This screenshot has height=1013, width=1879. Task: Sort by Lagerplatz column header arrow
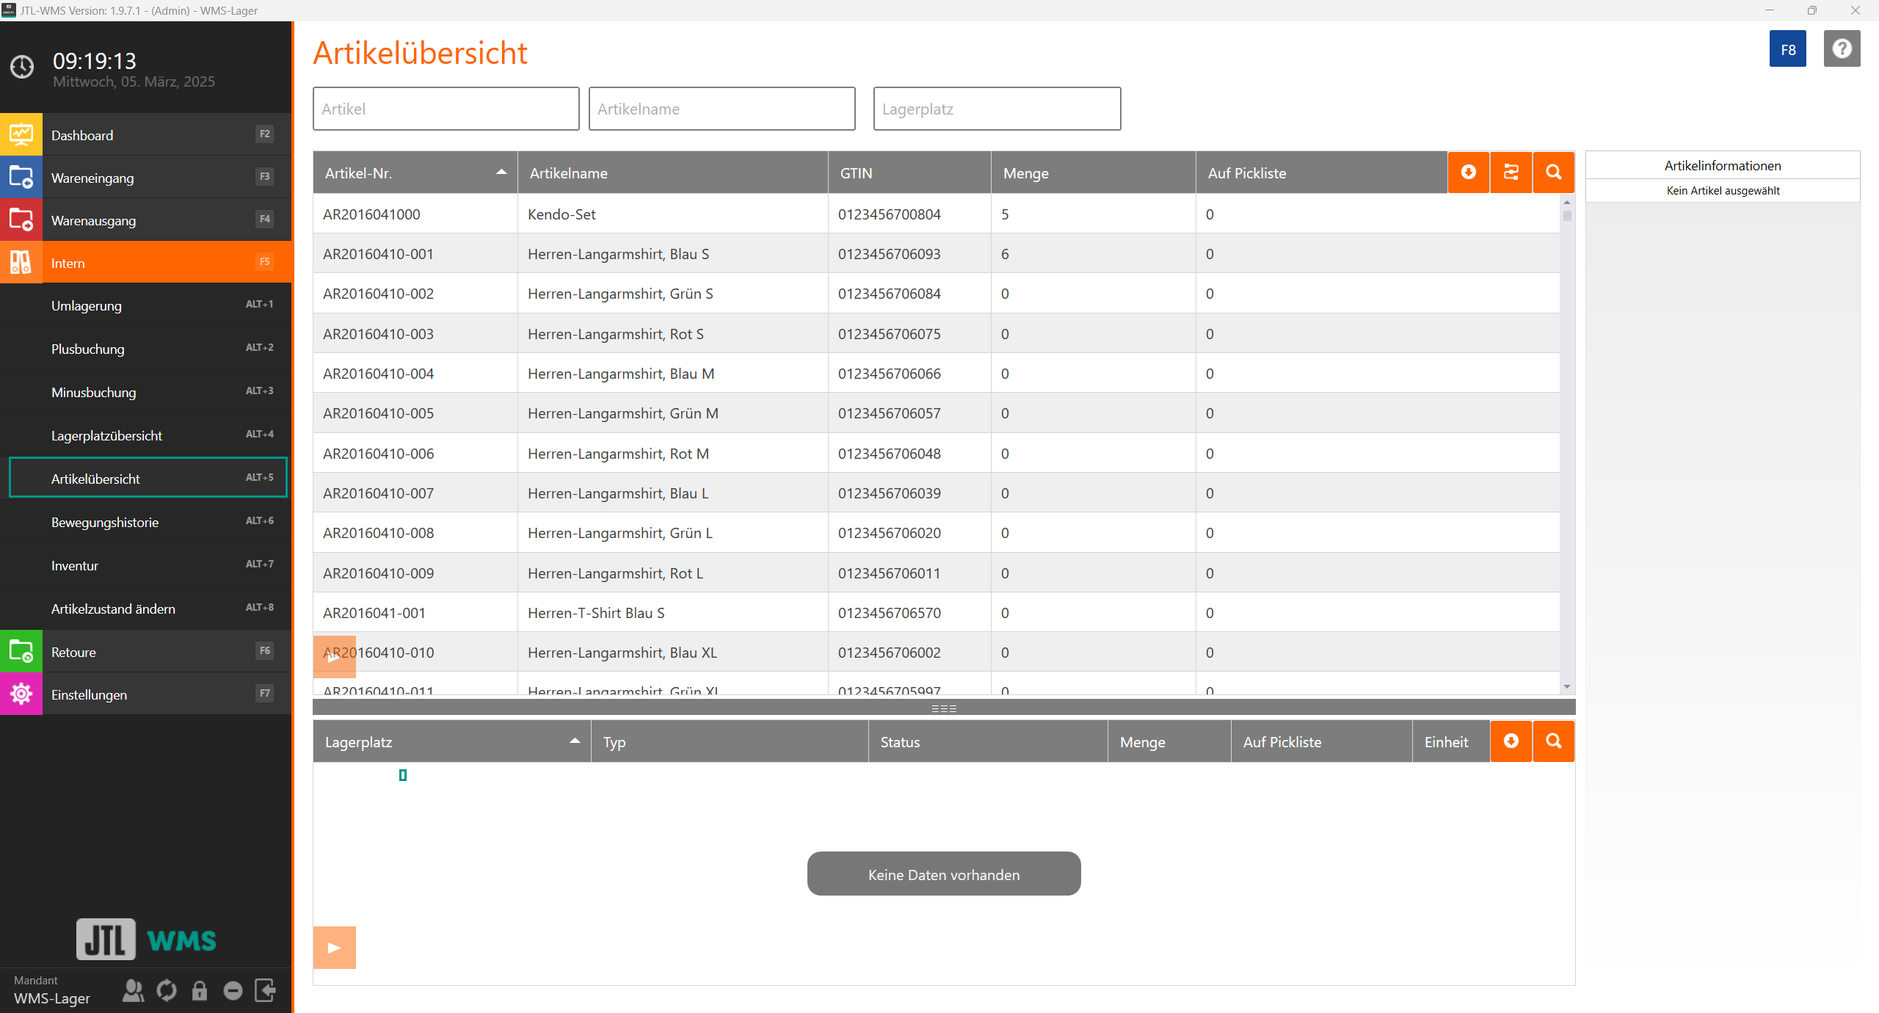(575, 741)
